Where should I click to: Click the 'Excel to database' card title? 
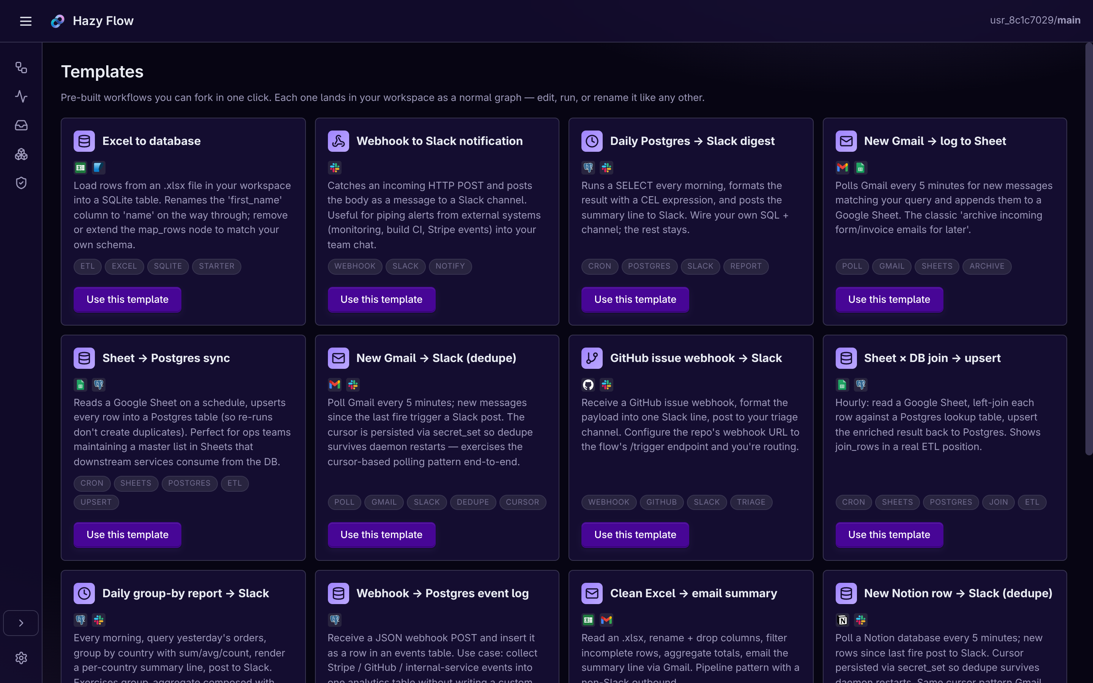click(151, 141)
